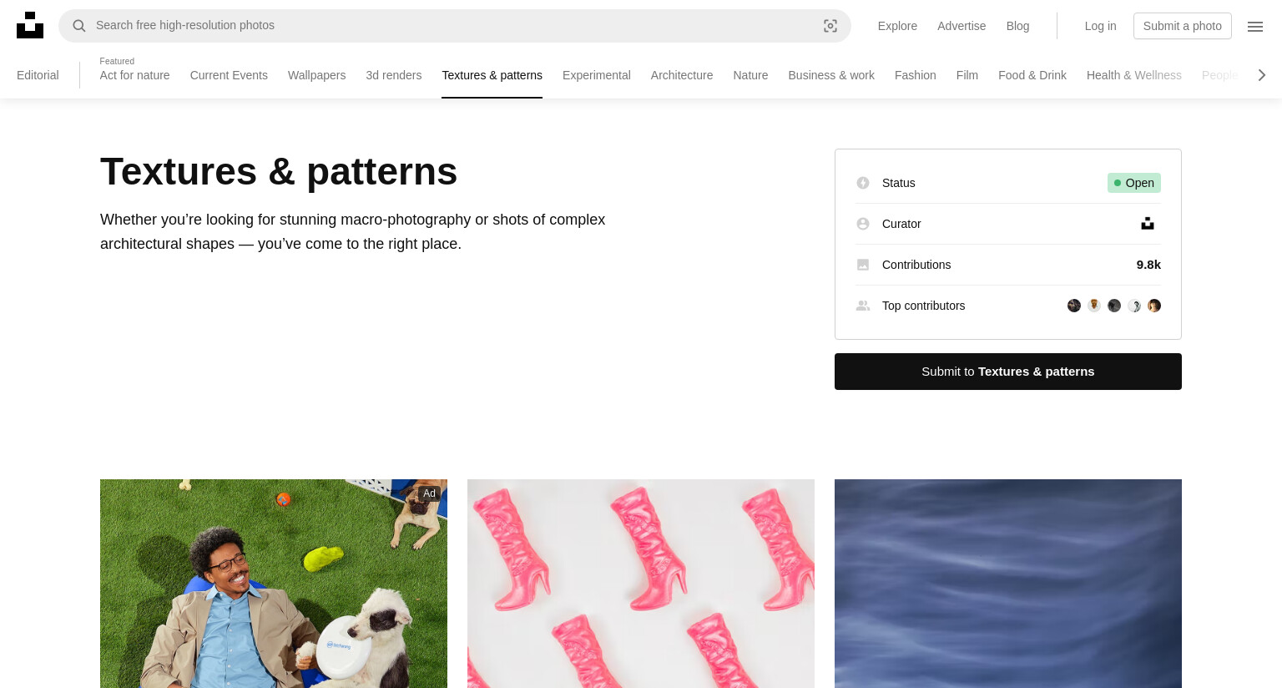Open the blue wavy texture photo
The height and width of the screenshot is (688, 1282).
click(1008, 584)
